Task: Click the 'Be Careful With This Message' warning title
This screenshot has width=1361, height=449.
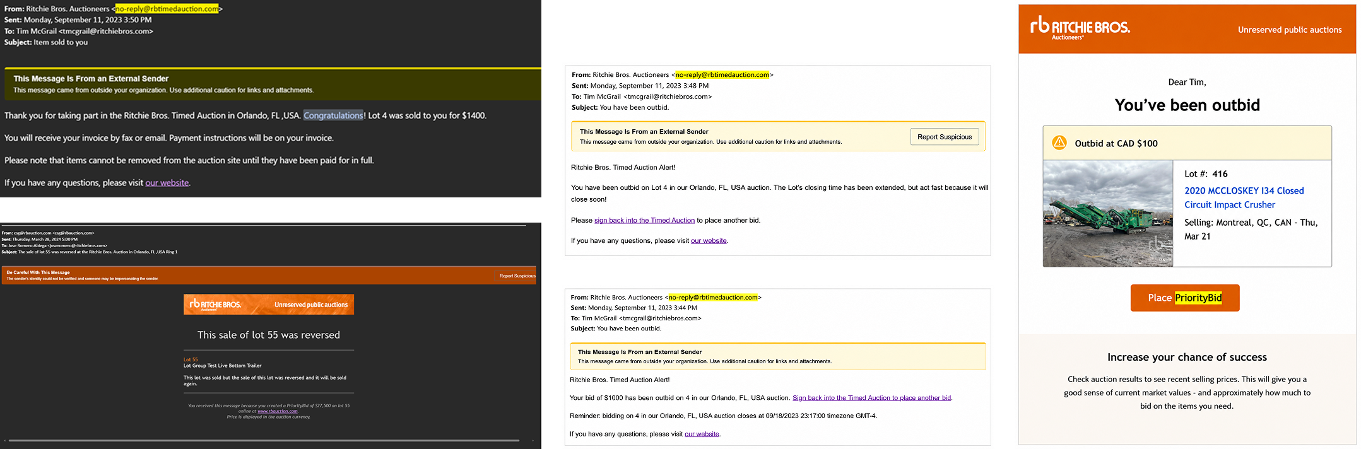Action: [38, 272]
